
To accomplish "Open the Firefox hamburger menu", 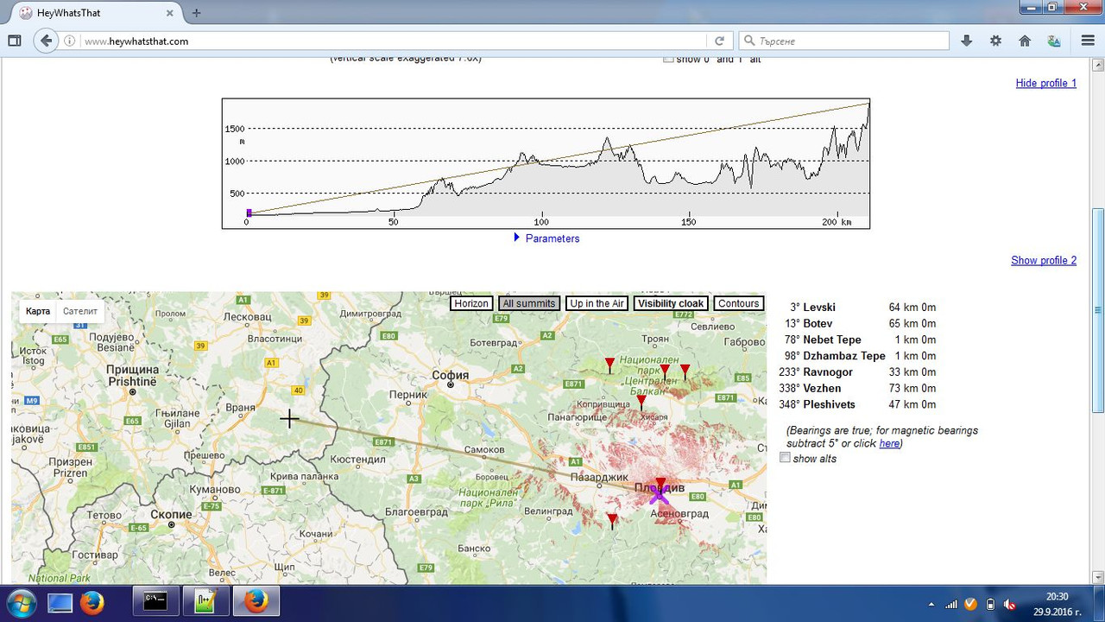I will pyautogui.click(x=1088, y=41).
